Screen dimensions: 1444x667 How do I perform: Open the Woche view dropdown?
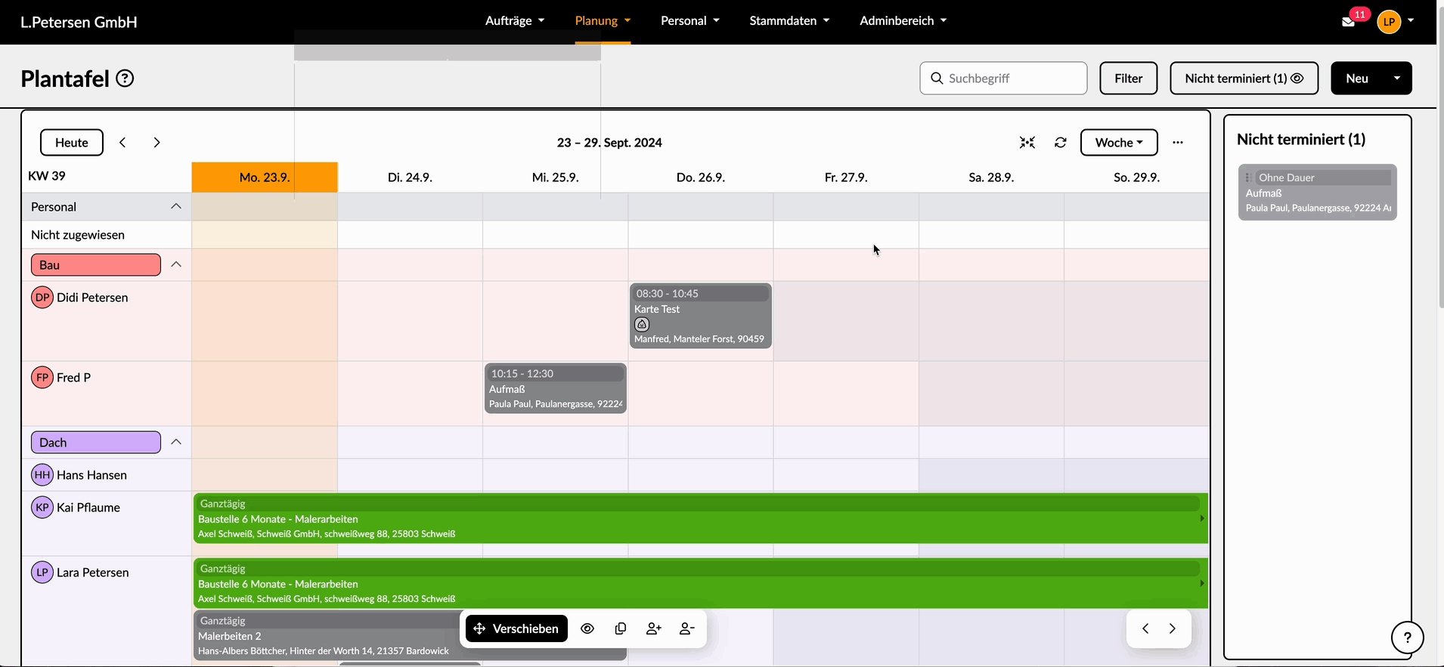click(1119, 142)
